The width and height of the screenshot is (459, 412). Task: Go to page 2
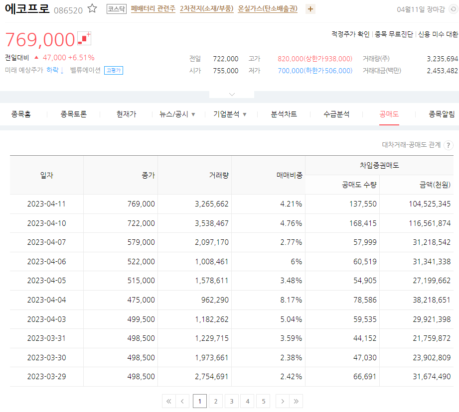click(x=216, y=401)
